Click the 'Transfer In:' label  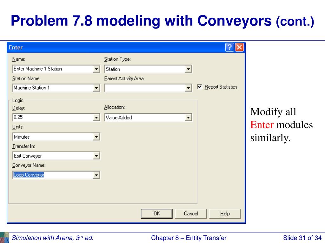tap(23, 146)
